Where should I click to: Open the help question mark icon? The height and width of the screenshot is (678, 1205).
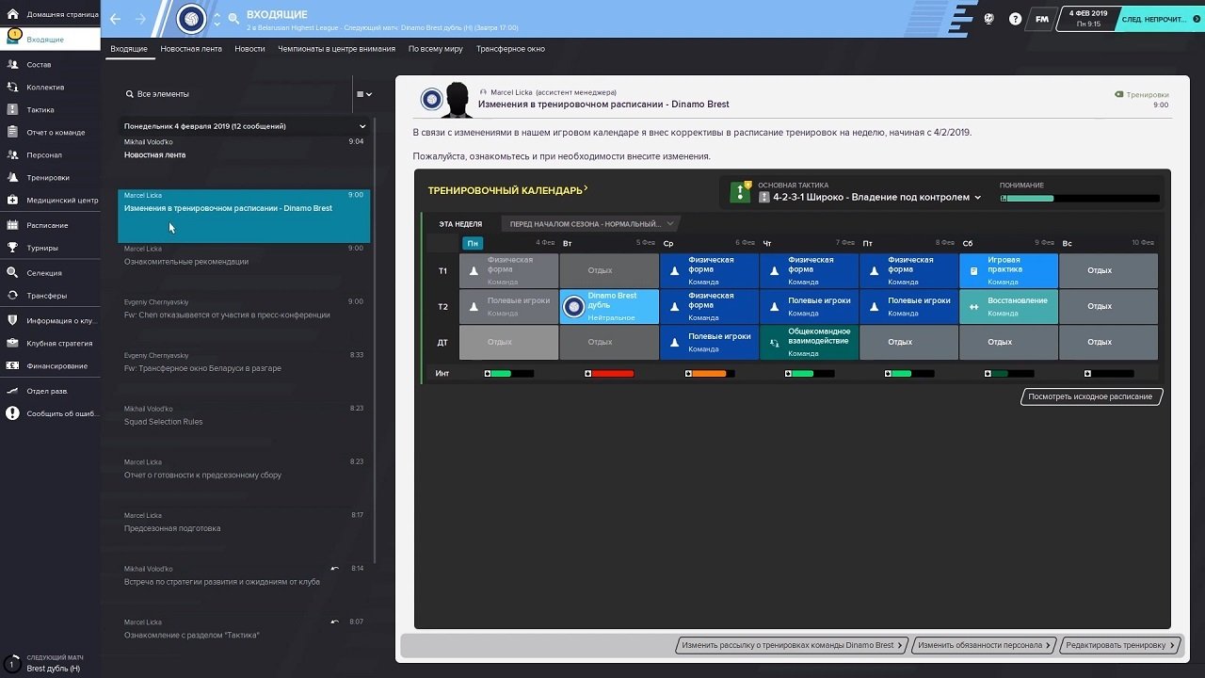[x=1015, y=19]
